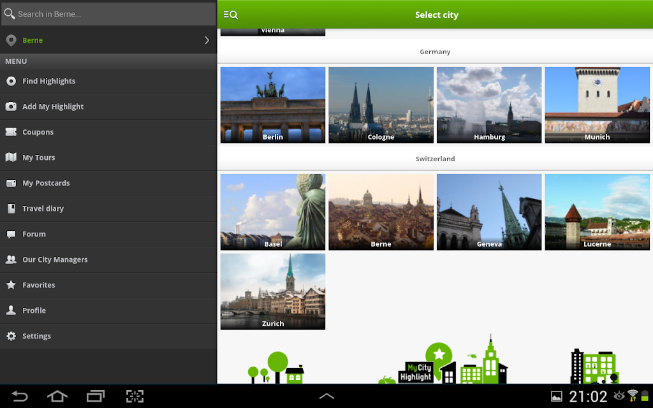Click the Coupons ticket icon
The height and width of the screenshot is (408, 653).
point(11,132)
